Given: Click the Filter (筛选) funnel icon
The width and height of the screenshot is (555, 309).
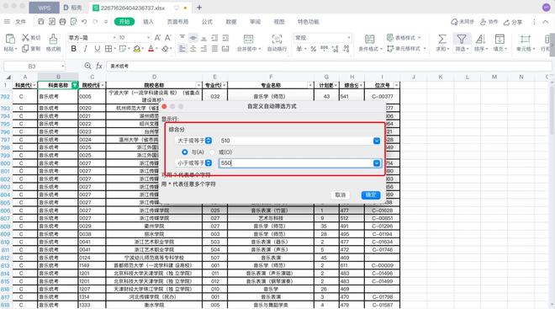Looking at the screenshot, I should click(x=462, y=39).
